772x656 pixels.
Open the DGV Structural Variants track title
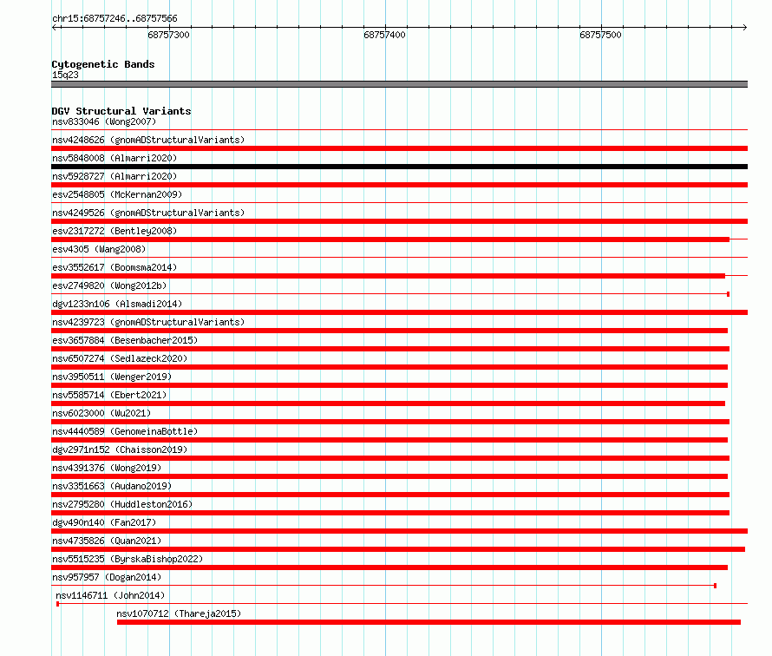coord(121,111)
